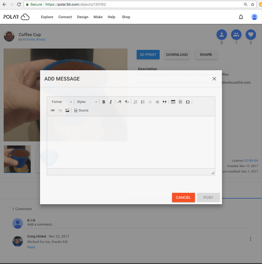The width and height of the screenshot is (262, 264).
Task: Open the Help menu
Action: 111,17
